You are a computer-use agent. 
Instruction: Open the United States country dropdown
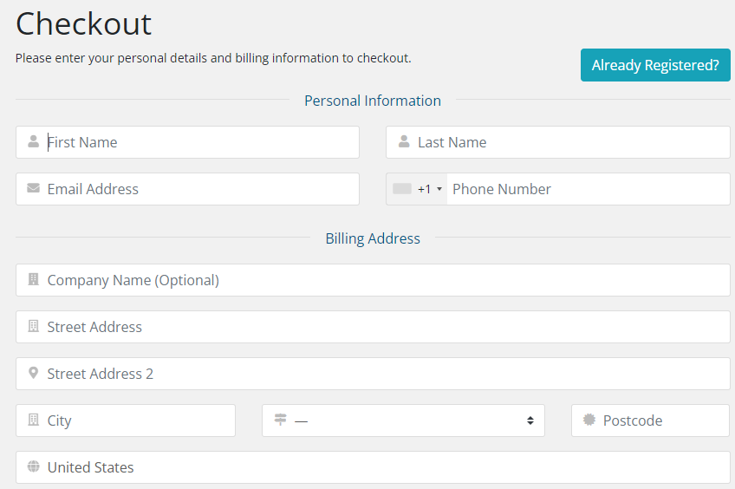373,467
